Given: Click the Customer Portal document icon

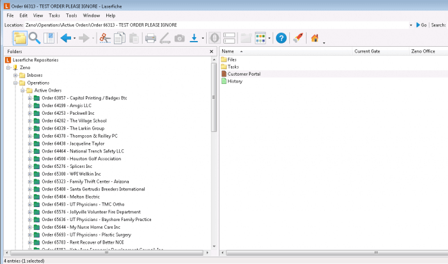Looking at the screenshot, I should tap(224, 74).
